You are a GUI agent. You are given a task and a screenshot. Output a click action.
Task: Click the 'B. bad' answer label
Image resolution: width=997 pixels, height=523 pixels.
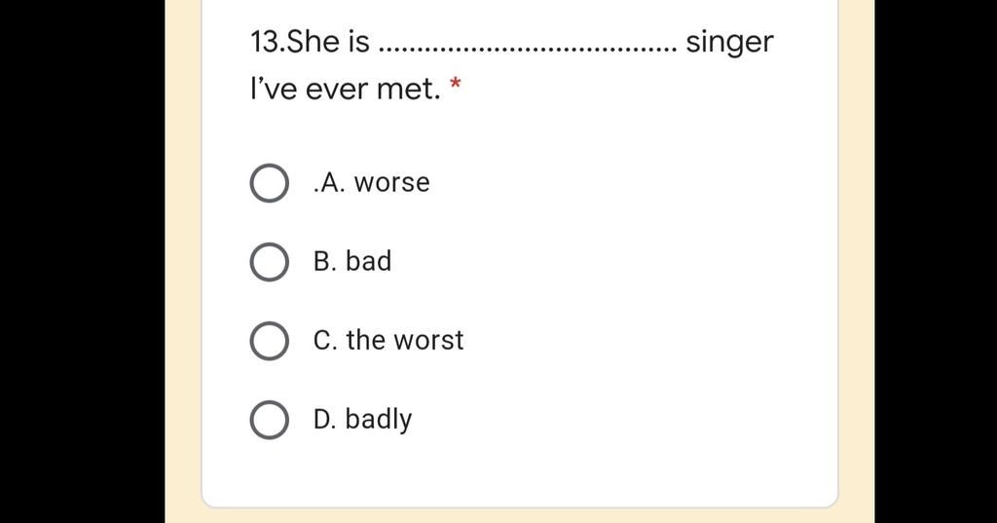(x=352, y=261)
